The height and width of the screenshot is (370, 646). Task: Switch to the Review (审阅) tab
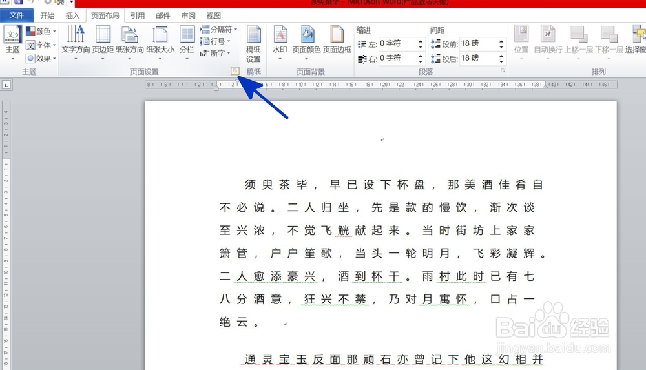click(x=188, y=15)
